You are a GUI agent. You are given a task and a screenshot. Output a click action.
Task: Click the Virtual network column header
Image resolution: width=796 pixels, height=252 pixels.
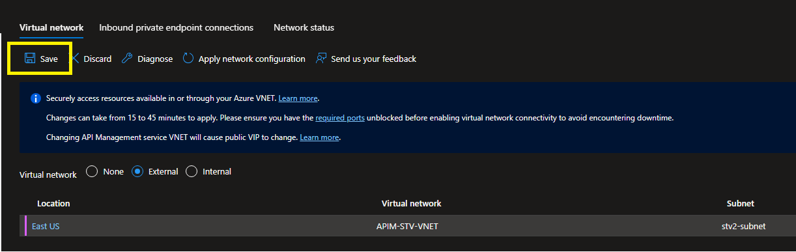click(411, 203)
